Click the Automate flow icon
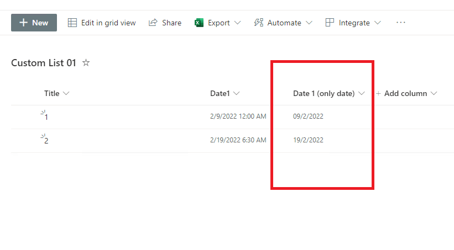The image size is (454, 250). point(259,23)
